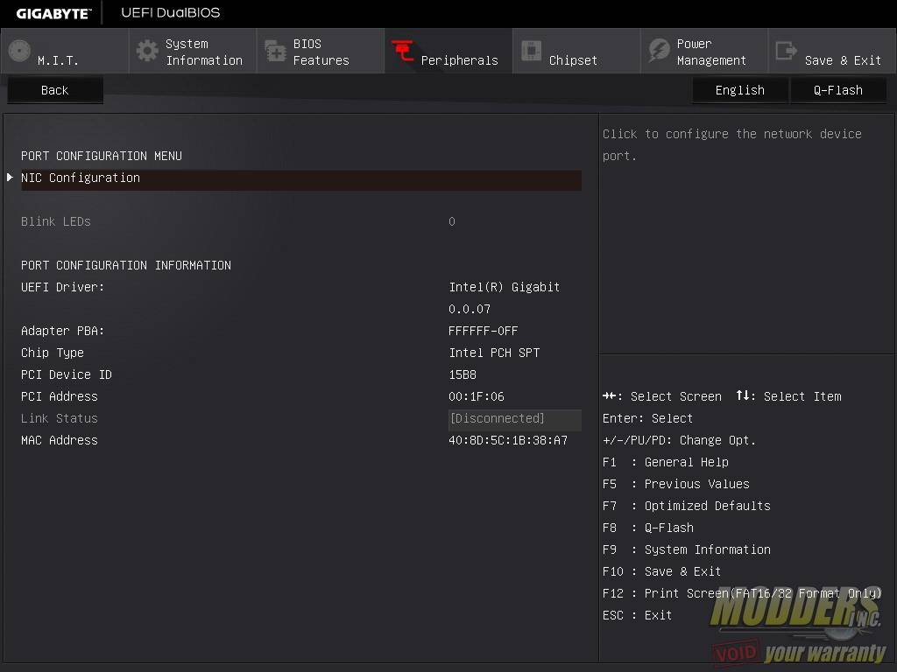Screen dimensions: 897x672
Task: Click the Adapter PBA label
Action: [63, 331]
